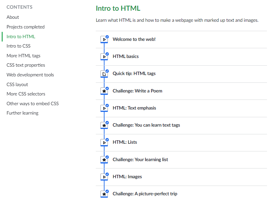Open the Welcome to the web! lesson

pyautogui.click(x=134, y=39)
